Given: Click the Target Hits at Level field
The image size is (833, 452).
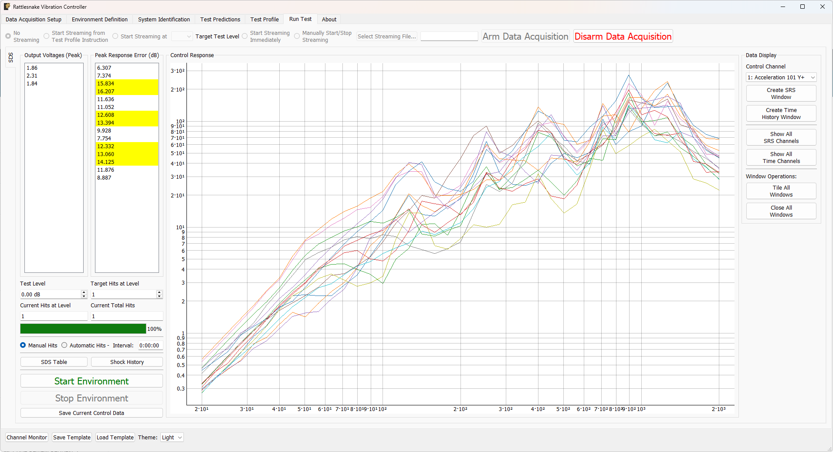Looking at the screenshot, I should pos(123,295).
